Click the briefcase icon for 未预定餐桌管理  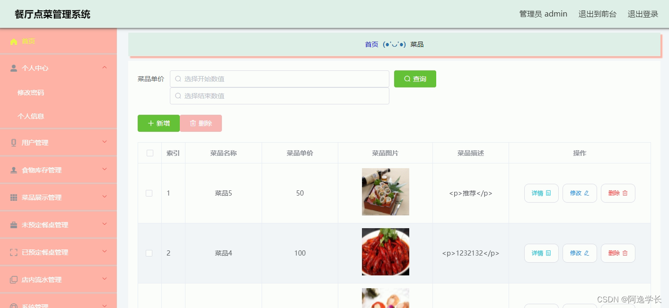14,225
